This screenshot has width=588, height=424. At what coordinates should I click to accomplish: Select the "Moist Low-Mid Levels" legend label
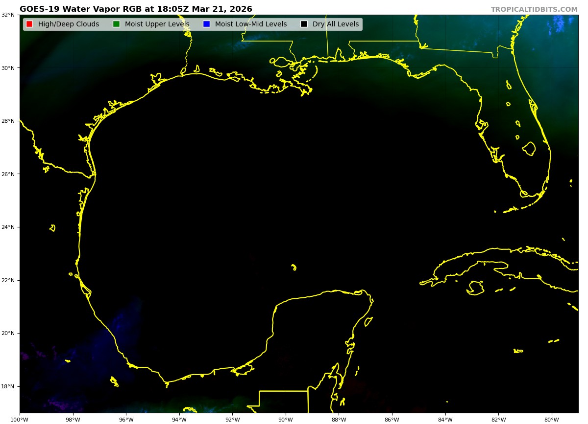(x=251, y=24)
